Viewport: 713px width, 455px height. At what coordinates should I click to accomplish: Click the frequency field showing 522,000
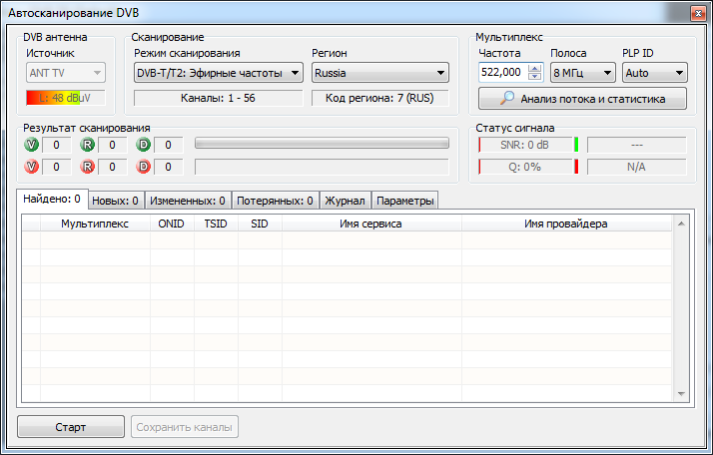(502, 73)
